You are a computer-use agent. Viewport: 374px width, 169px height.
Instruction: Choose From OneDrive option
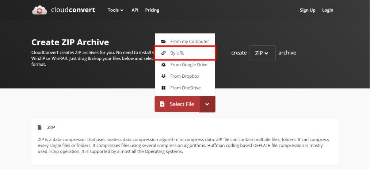click(x=185, y=88)
